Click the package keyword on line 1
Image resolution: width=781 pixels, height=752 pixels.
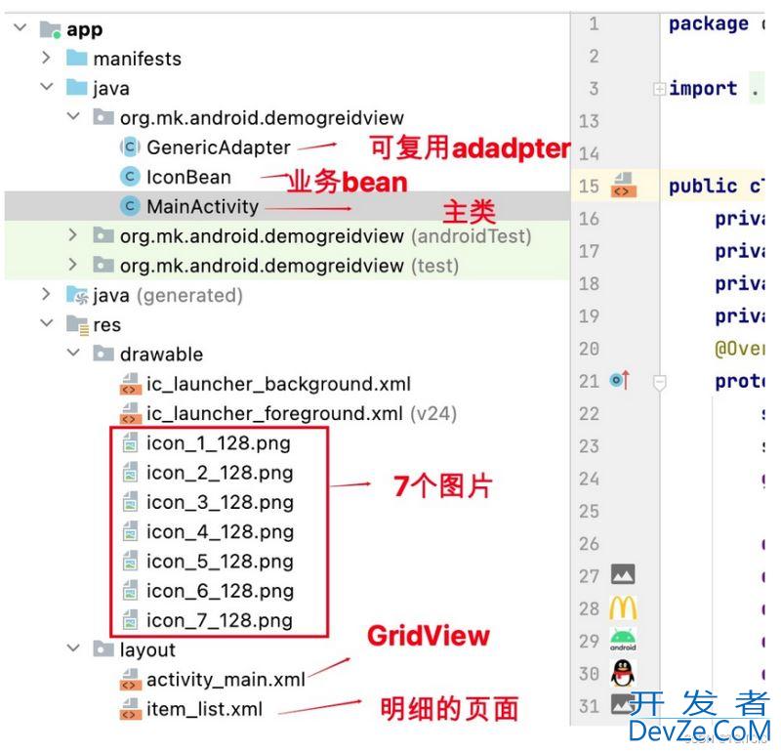click(709, 23)
